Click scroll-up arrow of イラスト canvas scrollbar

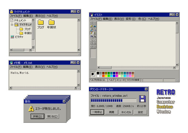tap(177, 23)
